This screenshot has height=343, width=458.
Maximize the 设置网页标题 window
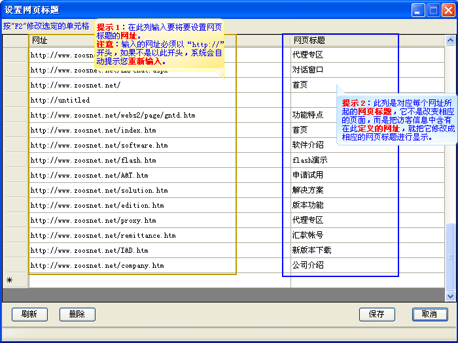[433, 10]
